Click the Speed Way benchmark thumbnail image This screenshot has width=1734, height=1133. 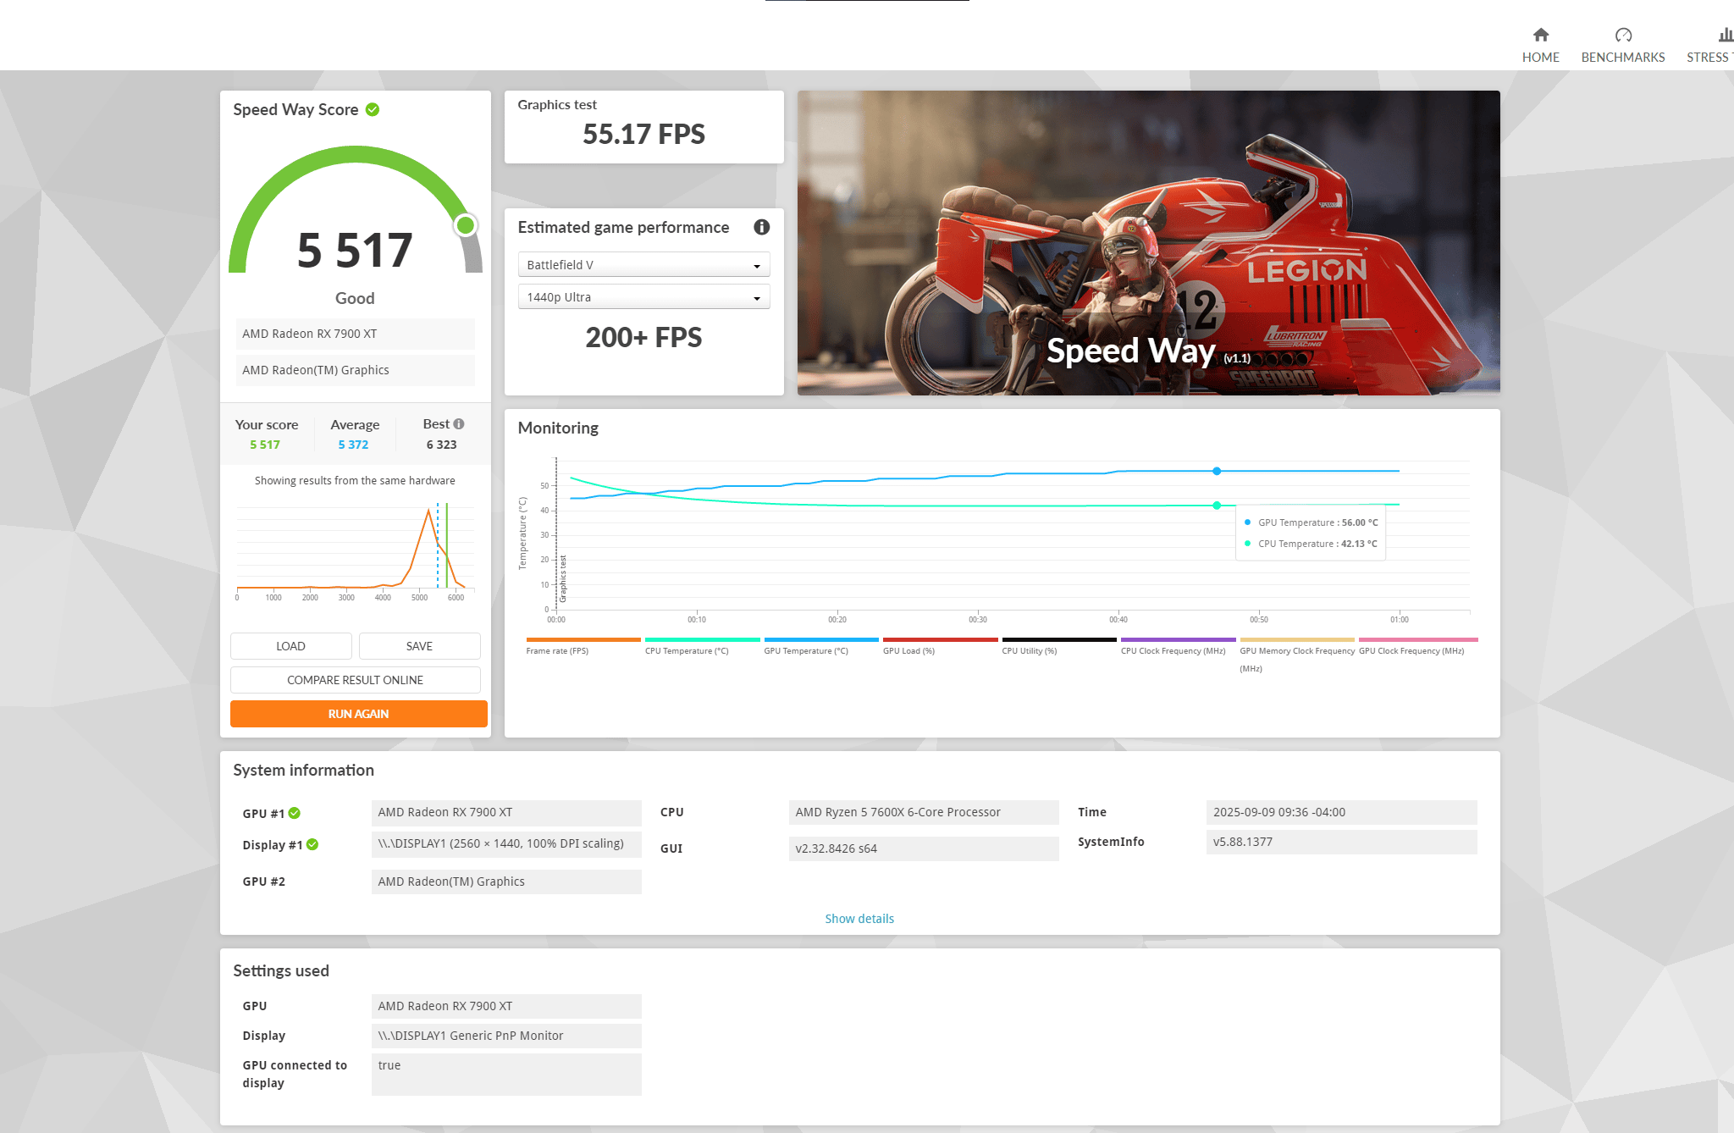pos(1148,243)
